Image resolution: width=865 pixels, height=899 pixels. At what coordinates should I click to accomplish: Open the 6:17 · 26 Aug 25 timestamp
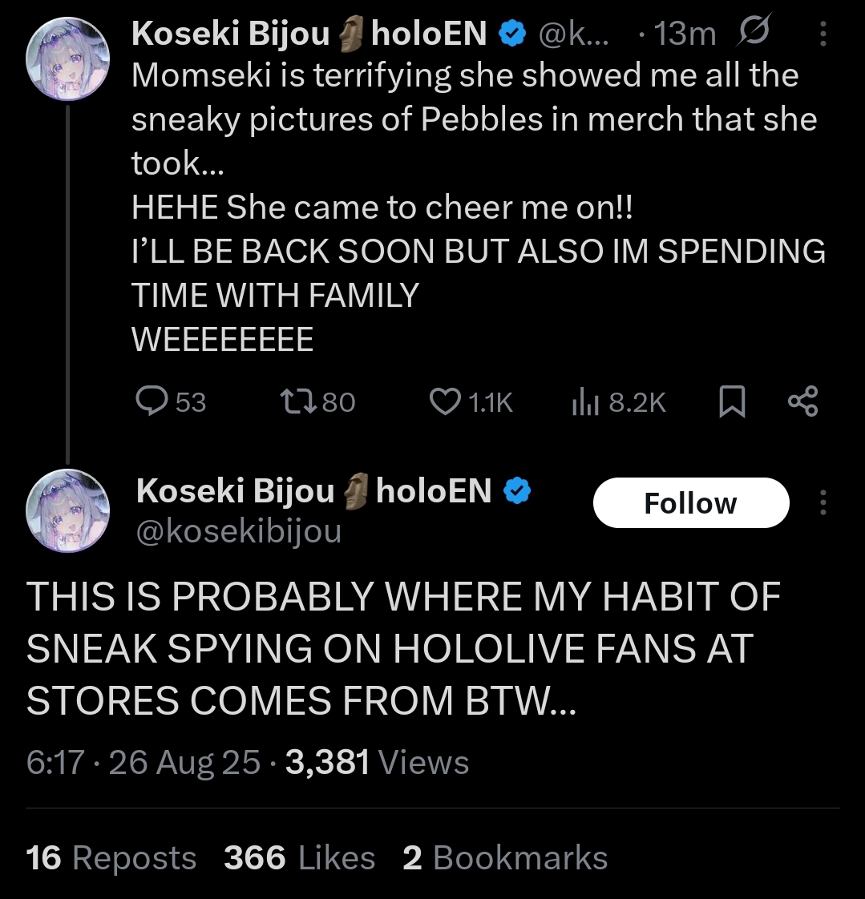[x=143, y=763]
